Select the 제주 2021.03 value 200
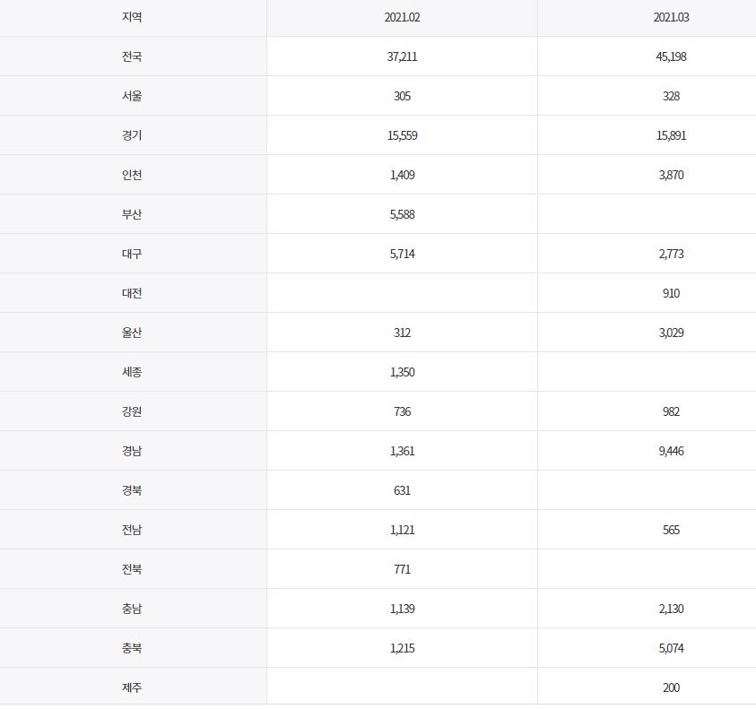Image resolution: width=756 pixels, height=709 pixels. pyautogui.click(x=672, y=687)
